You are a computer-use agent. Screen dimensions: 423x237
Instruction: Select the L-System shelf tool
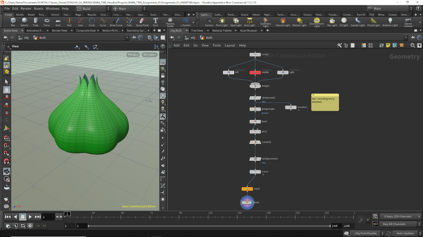(x=186, y=22)
